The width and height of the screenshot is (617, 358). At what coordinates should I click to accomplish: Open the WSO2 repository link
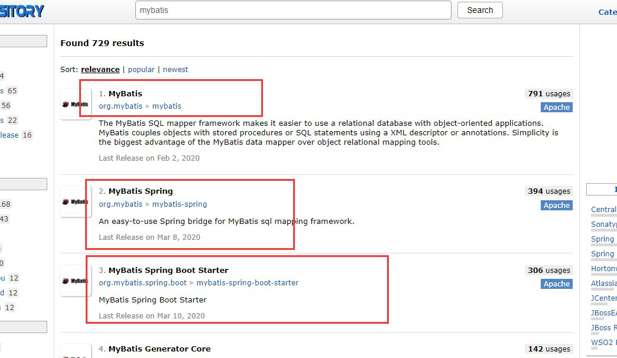603,342
